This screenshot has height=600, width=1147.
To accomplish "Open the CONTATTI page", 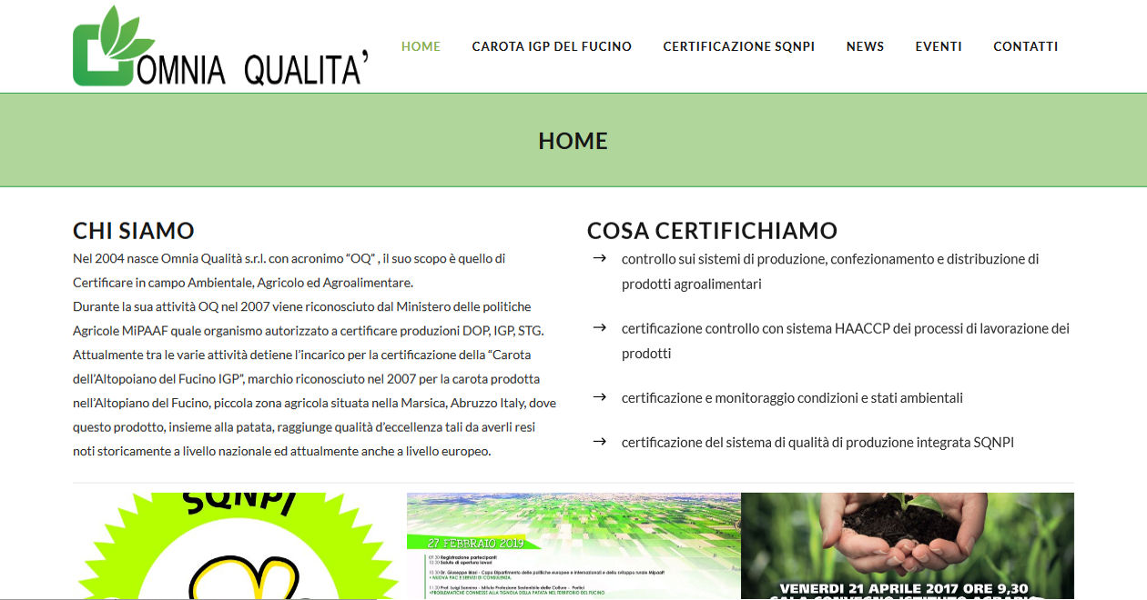I will click(x=1025, y=46).
